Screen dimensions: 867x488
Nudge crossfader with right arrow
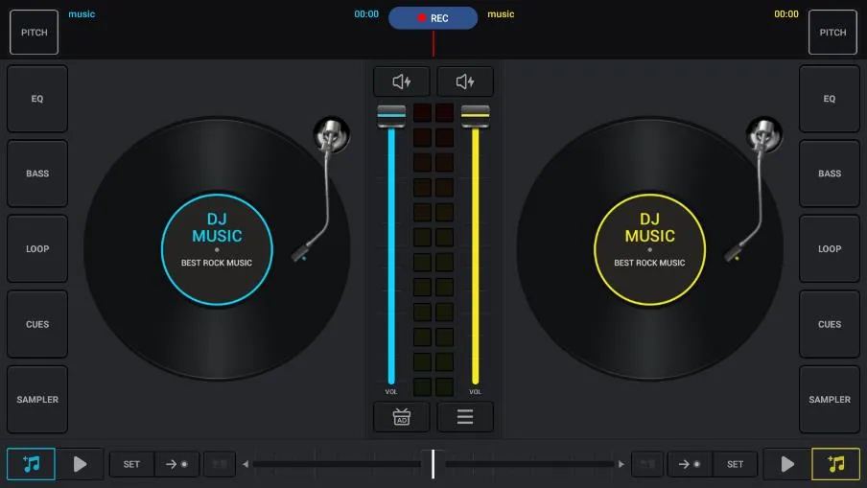(621, 464)
